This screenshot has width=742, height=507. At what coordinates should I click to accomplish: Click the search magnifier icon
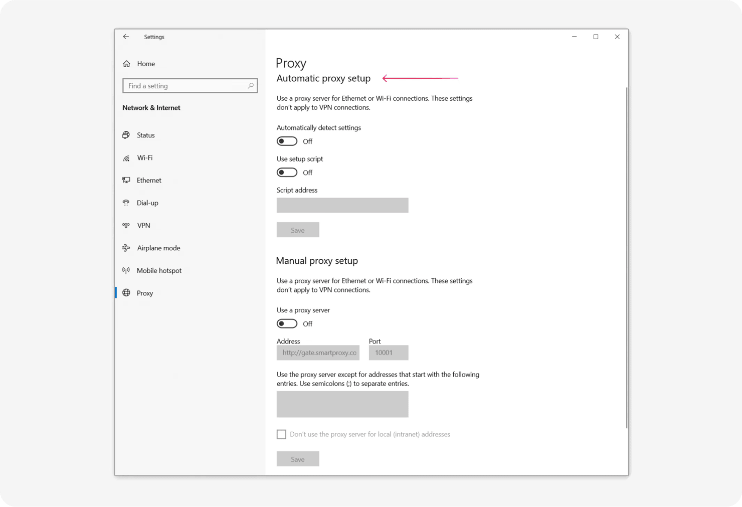pos(250,86)
